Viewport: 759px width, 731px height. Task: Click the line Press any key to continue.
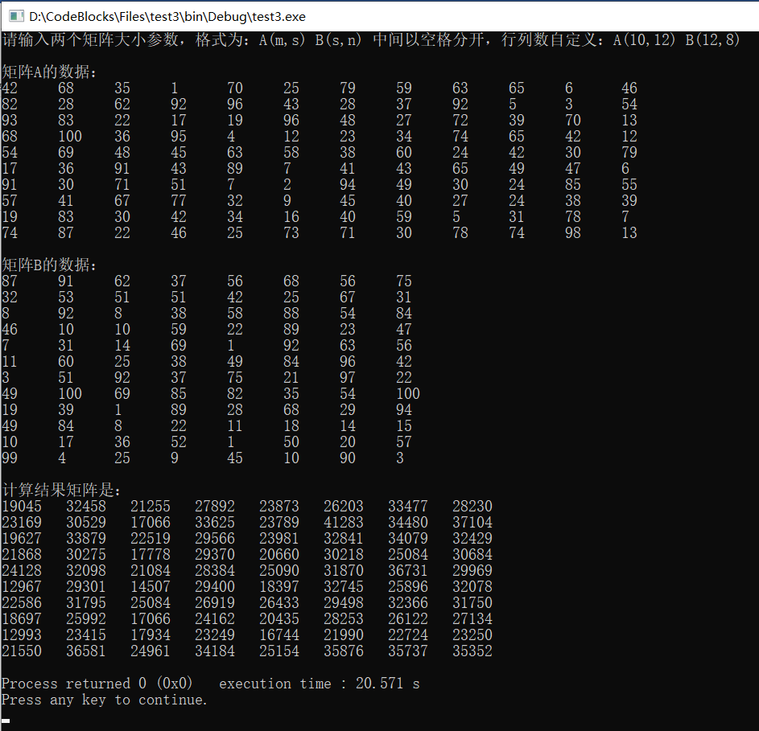click(104, 700)
